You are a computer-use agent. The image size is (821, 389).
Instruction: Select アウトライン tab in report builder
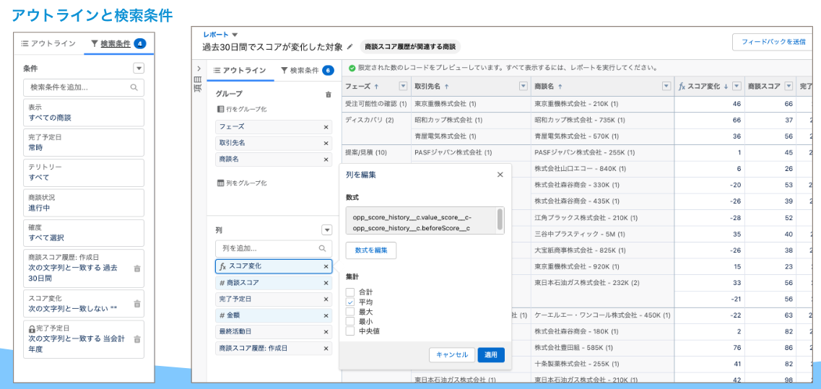pyautogui.click(x=240, y=70)
